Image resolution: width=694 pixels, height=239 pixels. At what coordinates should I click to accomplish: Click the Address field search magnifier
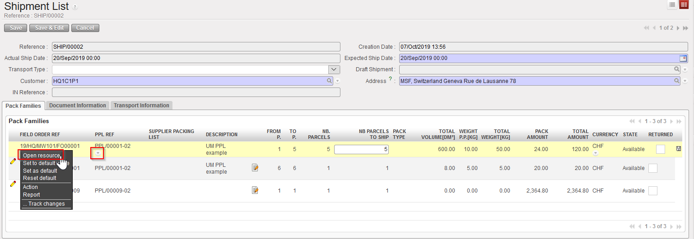[677, 81]
